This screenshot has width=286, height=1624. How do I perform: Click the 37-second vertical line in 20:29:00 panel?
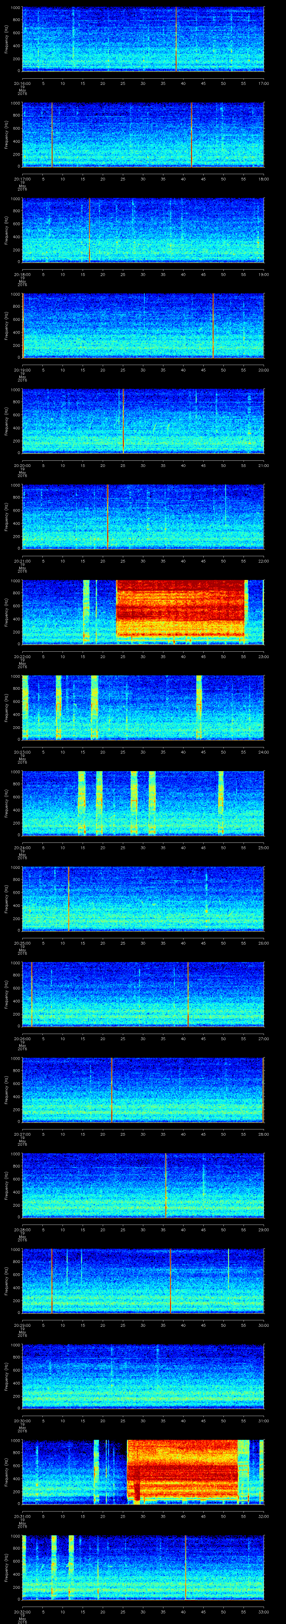170,1281
